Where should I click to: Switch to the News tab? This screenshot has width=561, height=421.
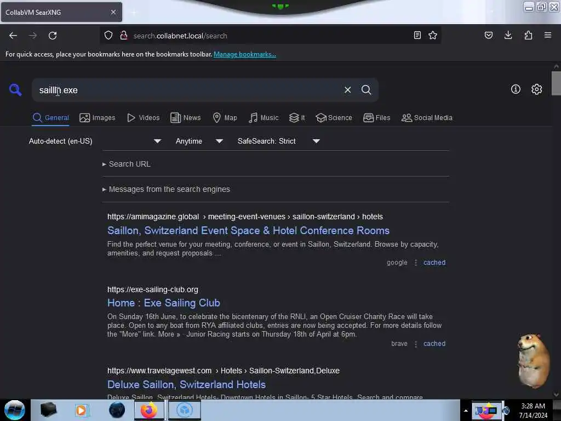(x=185, y=118)
